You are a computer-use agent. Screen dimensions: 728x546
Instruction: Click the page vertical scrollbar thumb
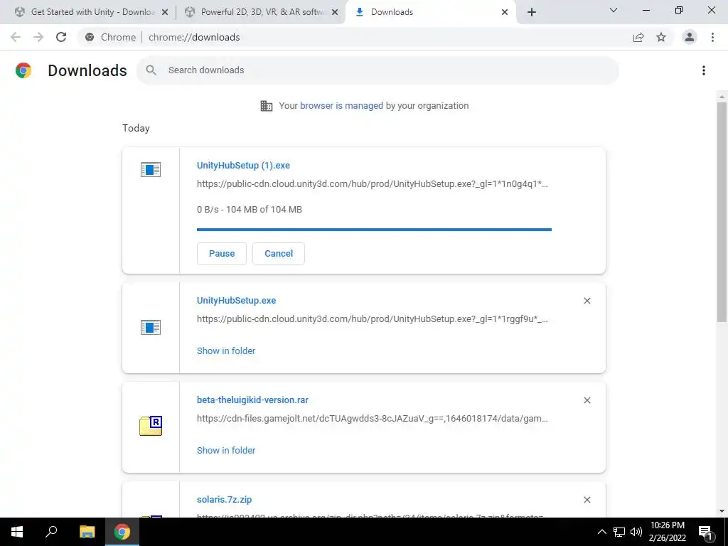point(722,212)
